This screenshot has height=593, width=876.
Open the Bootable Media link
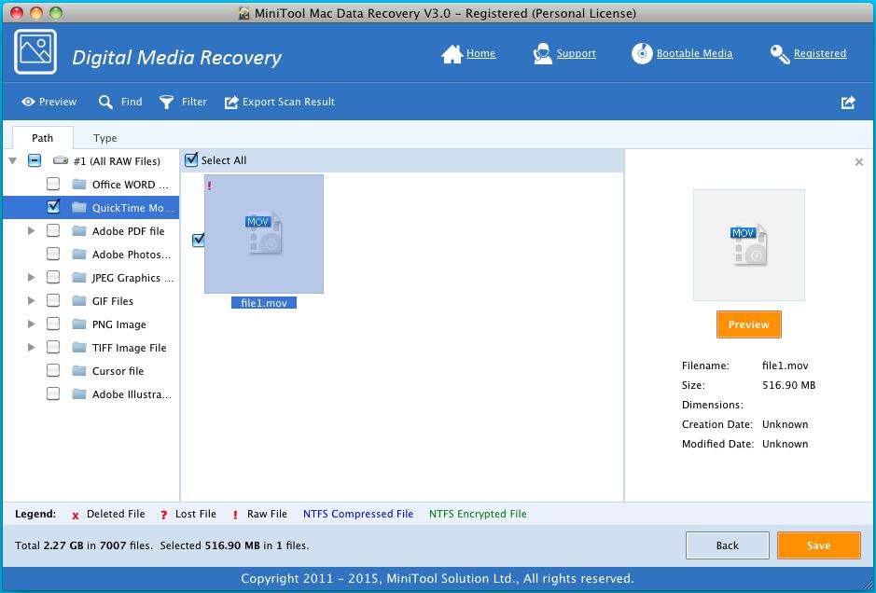point(694,53)
